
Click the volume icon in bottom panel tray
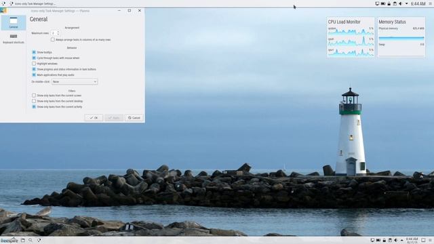tap(396, 241)
